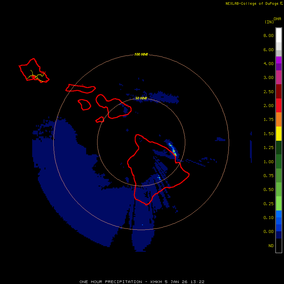Image resolution: width=284 pixels, height=284 pixels.
Task: Click the 6.00 legend value
Action: [269, 50]
